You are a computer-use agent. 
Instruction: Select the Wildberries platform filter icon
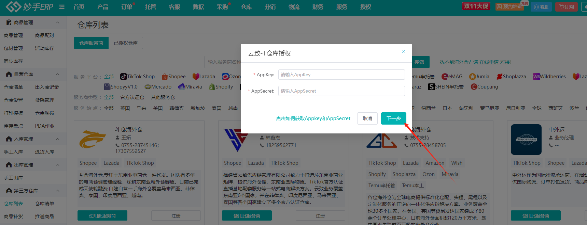(536, 77)
